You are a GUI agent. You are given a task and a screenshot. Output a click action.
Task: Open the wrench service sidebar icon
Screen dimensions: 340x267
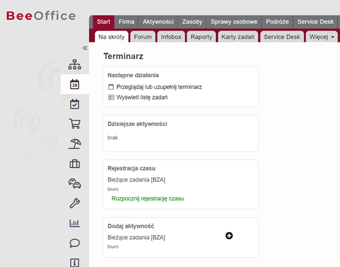click(x=74, y=203)
